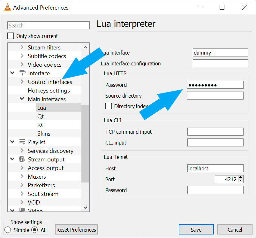The image size is (256, 238).
Task: Click the tree scrollbar thumb
Action: [x=85, y=144]
